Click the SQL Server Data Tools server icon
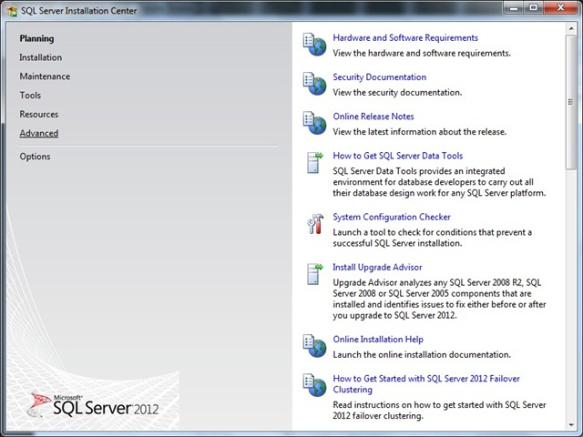 pyautogui.click(x=315, y=162)
